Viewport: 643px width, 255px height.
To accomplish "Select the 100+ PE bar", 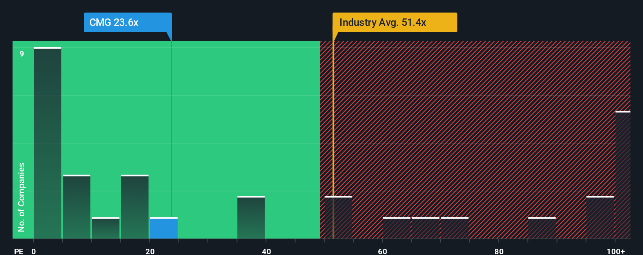I will [623, 175].
